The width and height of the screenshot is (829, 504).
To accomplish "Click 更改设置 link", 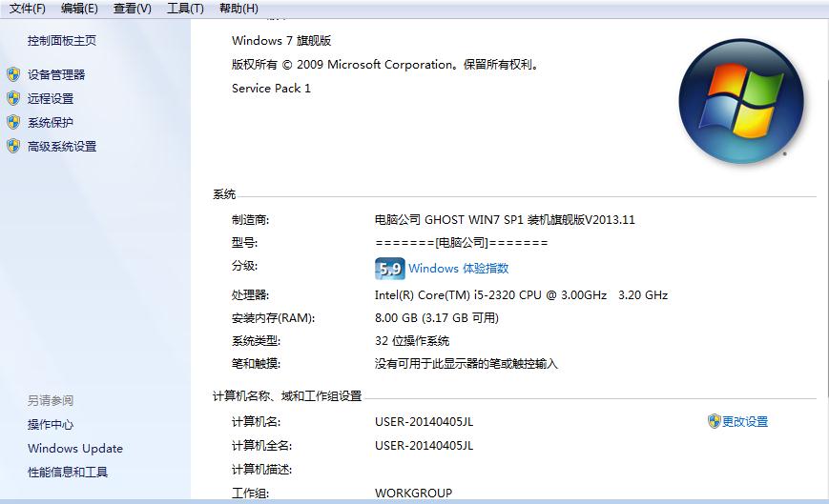I will [x=745, y=421].
